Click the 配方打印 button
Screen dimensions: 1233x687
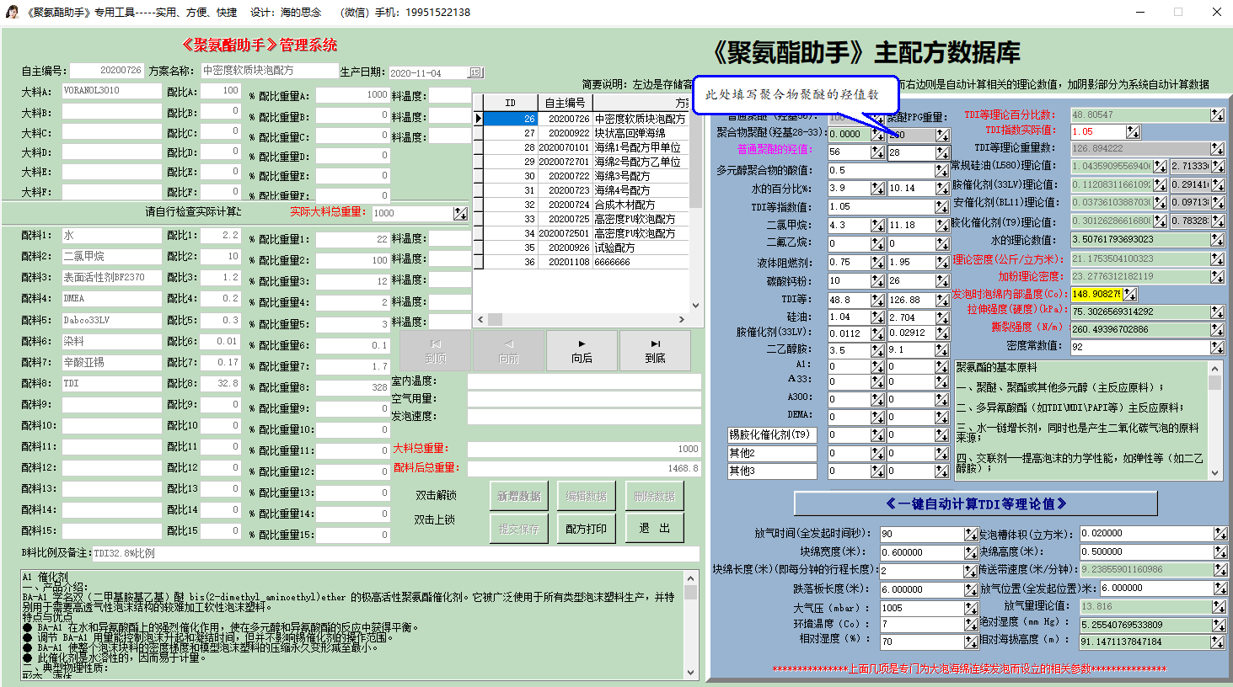tap(587, 528)
